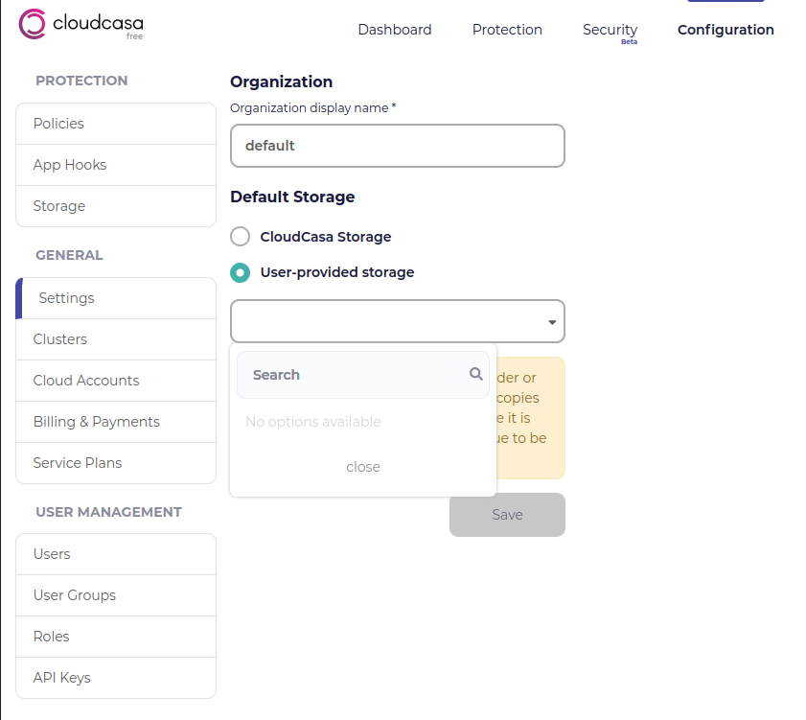806x720 pixels.
Task: Open Service Plans page
Action: [x=116, y=463]
